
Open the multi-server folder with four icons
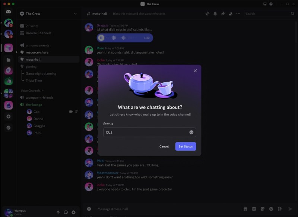(9, 93)
